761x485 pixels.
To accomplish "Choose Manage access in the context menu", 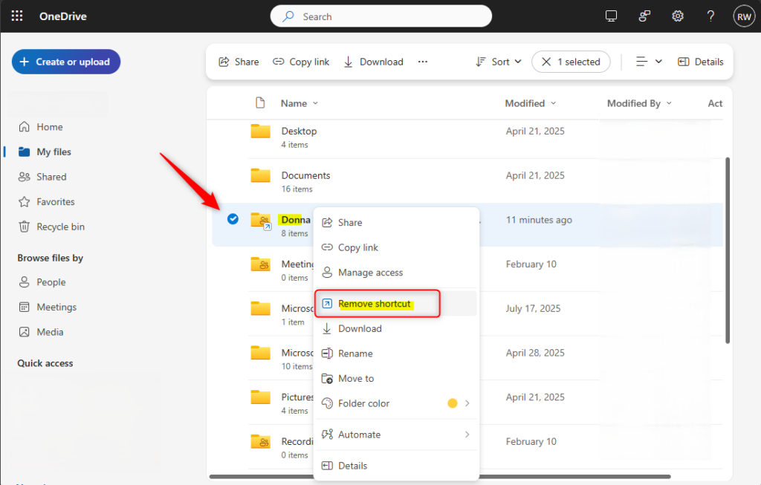I will click(x=397, y=273).
